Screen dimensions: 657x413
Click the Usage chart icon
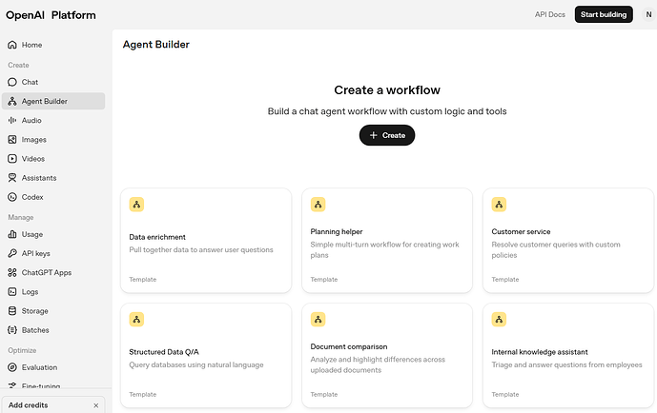point(12,234)
